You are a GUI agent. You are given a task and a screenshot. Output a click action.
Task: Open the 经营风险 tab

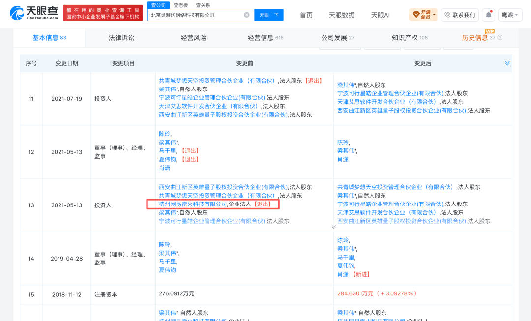pos(194,38)
